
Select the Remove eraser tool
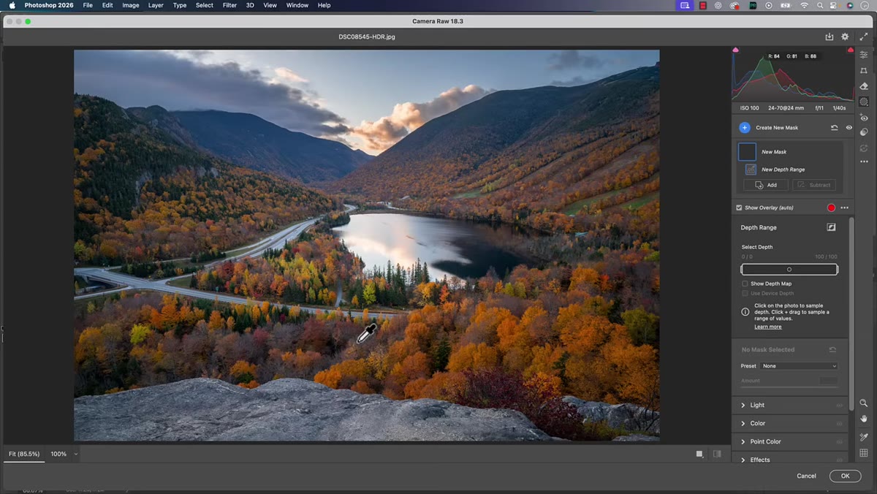(x=864, y=86)
